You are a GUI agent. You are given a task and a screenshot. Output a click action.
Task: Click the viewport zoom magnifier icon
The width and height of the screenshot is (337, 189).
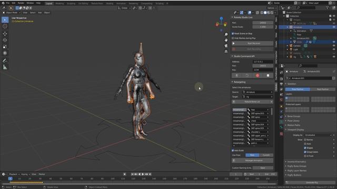[x=226, y=34]
